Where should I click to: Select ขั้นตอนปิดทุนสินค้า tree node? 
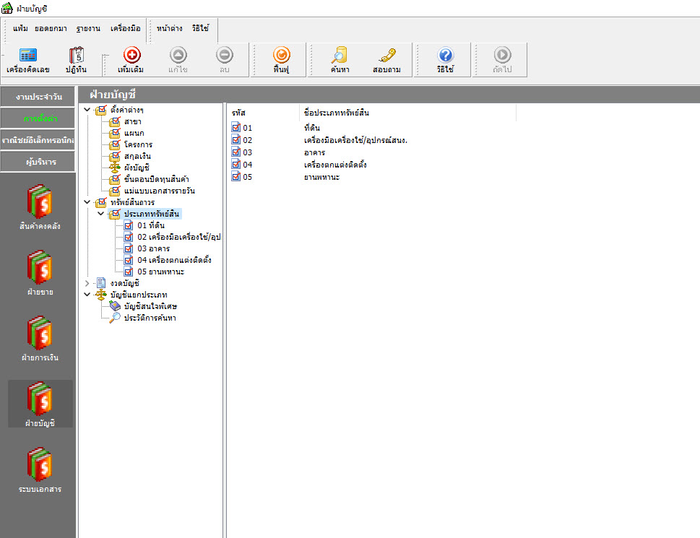[x=156, y=179]
